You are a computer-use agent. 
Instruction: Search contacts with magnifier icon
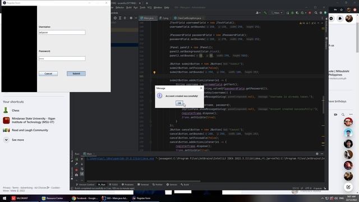pyautogui.click(x=343, y=114)
